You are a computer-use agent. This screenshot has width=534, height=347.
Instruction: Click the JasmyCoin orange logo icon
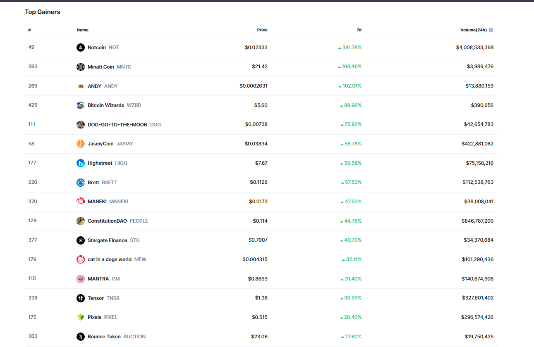(x=81, y=144)
